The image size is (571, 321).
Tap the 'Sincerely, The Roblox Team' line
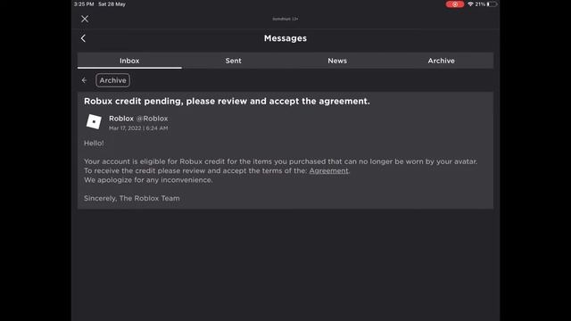(x=132, y=198)
